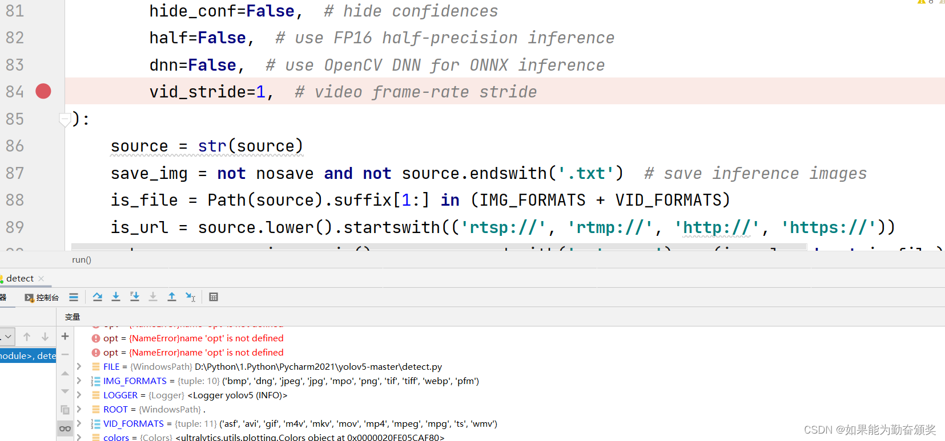Expand the ROOT variable node

coord(79,409)
